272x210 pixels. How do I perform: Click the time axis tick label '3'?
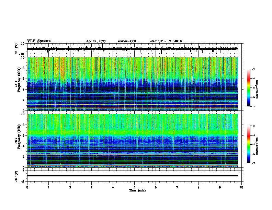(91, 187)
